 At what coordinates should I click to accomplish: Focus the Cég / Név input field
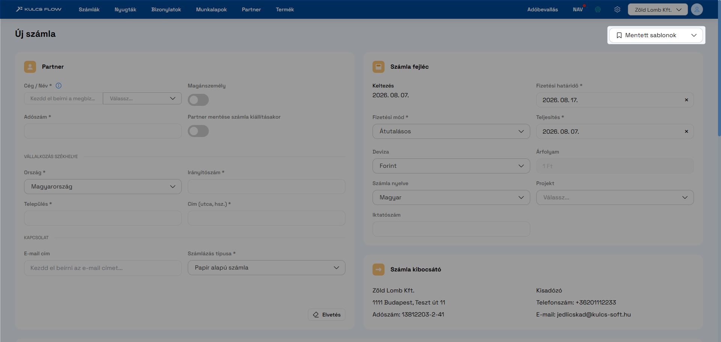click(x=63, y=98)
